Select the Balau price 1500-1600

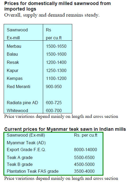point(56,54)
